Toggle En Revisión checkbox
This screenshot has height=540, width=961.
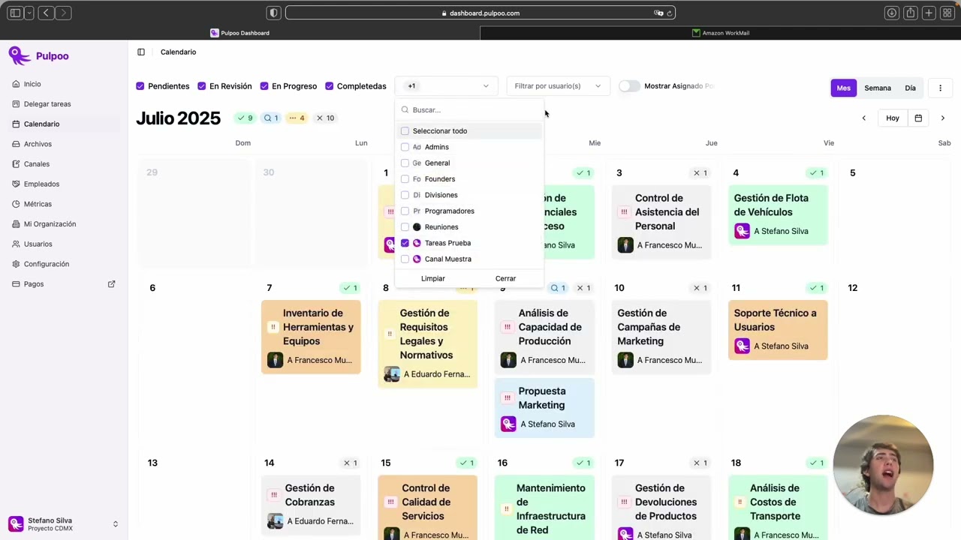(202, 86)
